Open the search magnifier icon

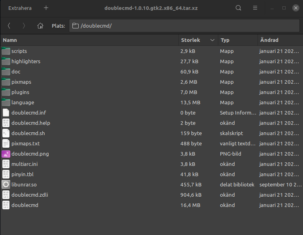coord(238,8)
